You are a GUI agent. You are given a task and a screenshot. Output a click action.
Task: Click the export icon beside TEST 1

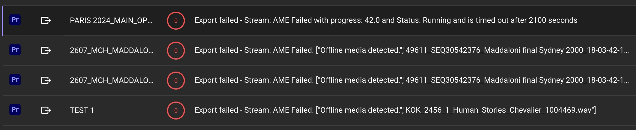tap(46, 110)
